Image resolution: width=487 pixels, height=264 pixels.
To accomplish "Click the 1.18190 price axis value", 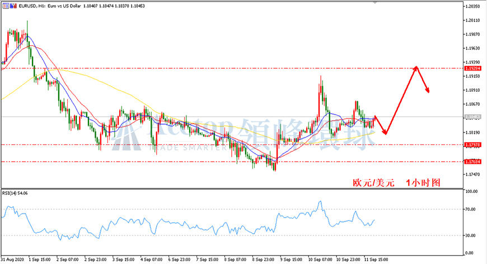I will pos(472,133).
